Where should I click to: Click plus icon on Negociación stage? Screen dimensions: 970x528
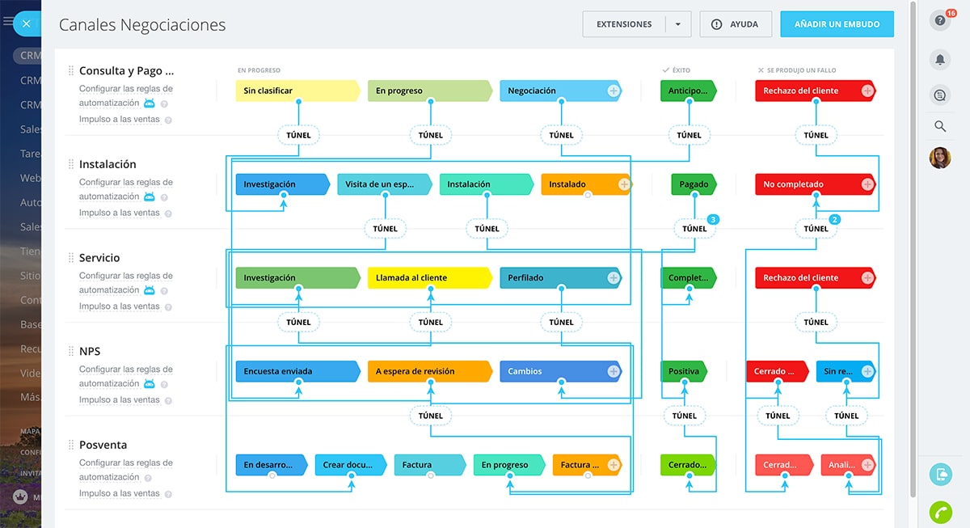(614, 91)
